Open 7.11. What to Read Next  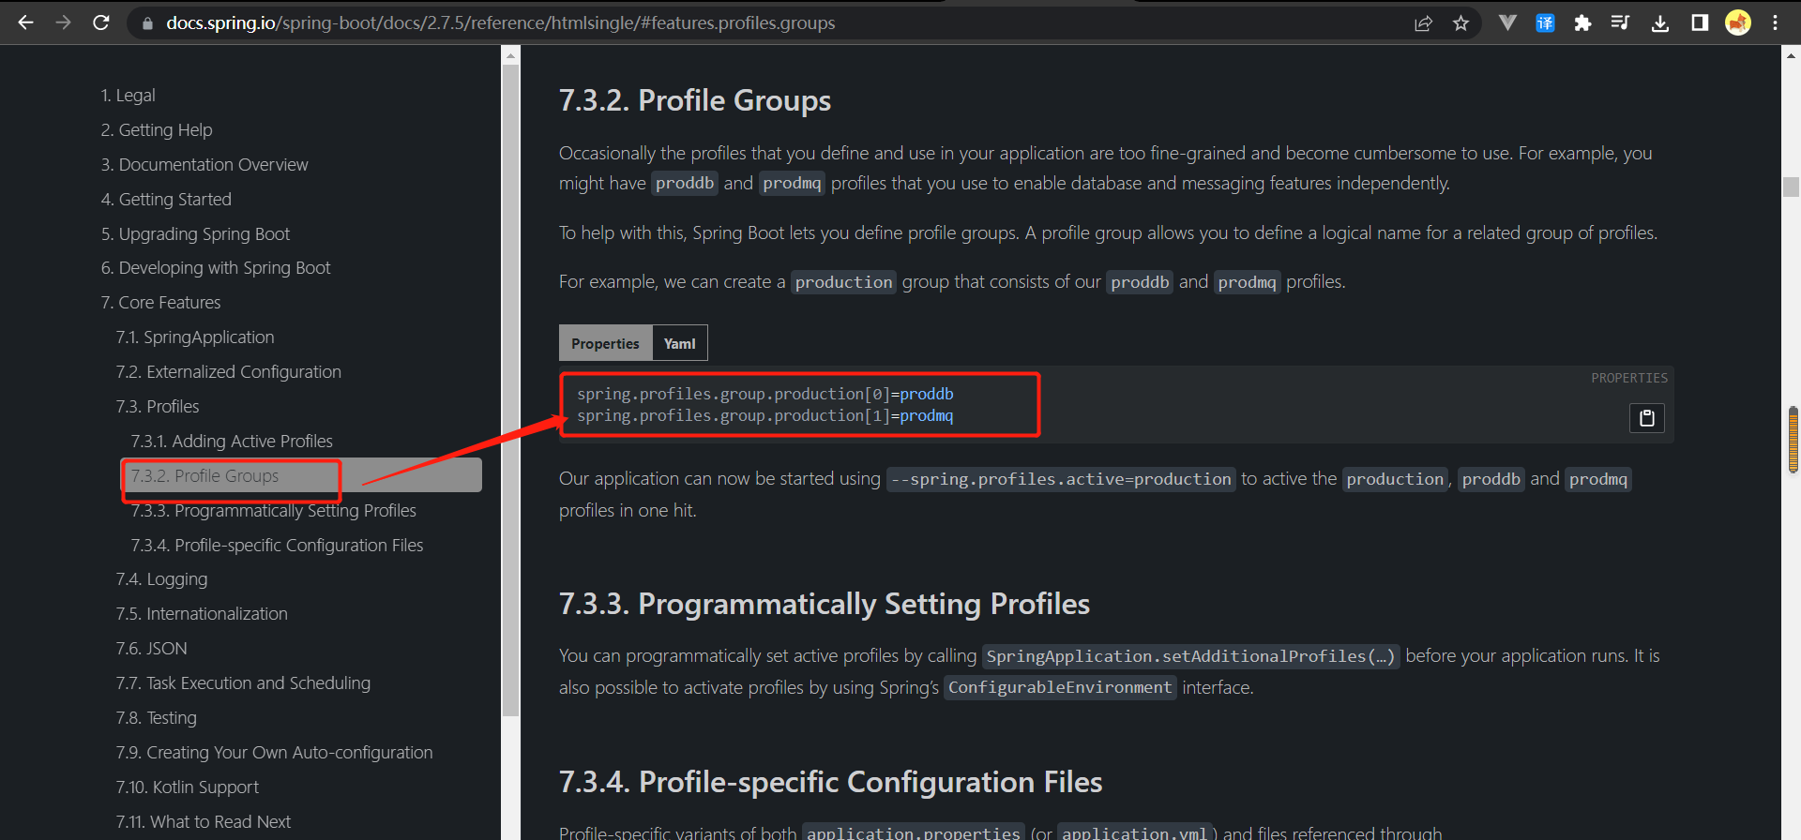tap(203, 821)
